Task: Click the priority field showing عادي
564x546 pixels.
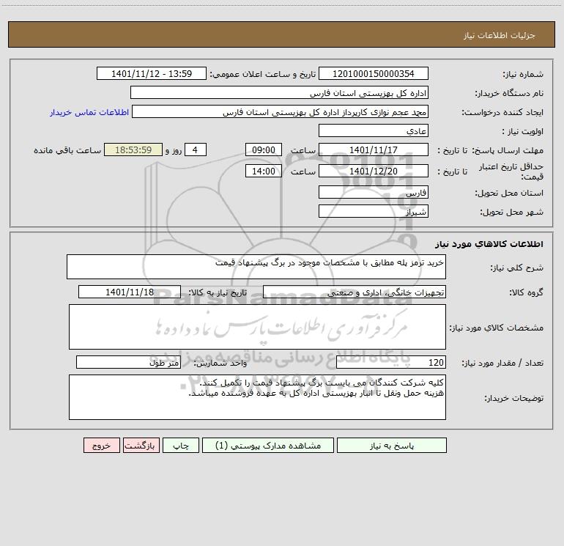Action: 374,130
